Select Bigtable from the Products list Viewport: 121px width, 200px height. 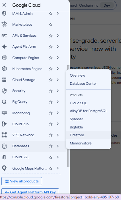[89, 127]
